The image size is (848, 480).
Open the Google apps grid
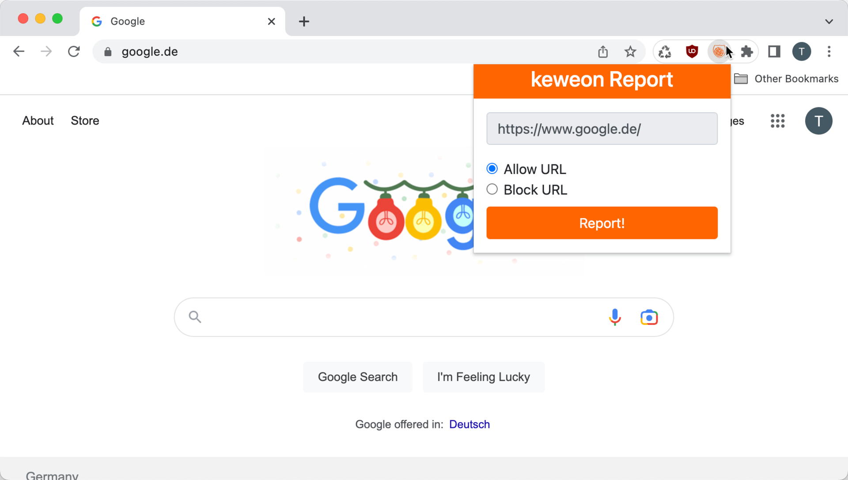point(777,121)
